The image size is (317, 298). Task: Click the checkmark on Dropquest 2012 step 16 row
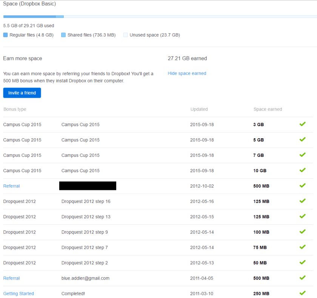point(302,201)
